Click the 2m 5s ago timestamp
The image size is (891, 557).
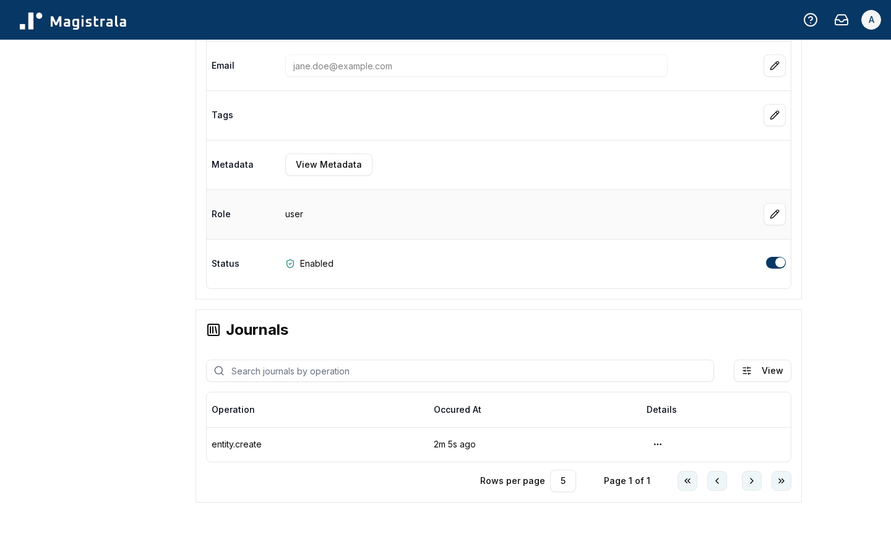455,444
